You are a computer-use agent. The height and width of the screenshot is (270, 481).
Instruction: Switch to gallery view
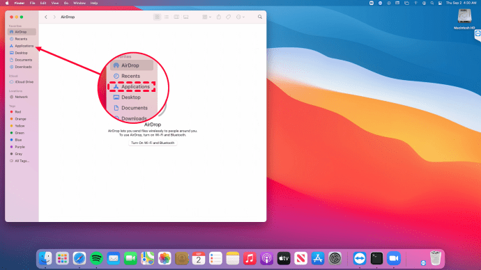(186, 17)
